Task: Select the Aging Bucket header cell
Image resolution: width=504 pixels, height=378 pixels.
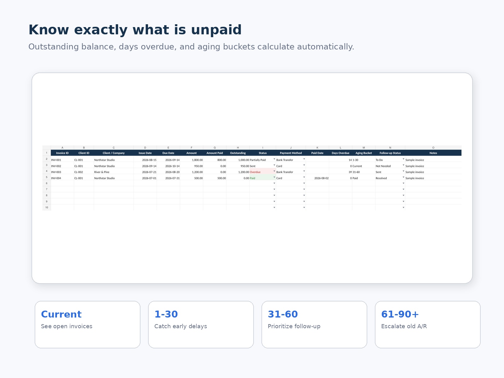Action: 364,153
